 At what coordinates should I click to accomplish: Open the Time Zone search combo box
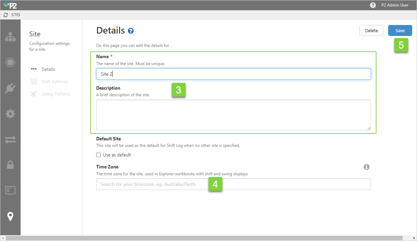(x=233, y=184)
